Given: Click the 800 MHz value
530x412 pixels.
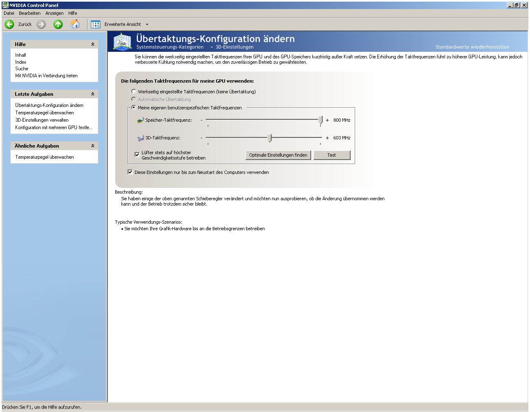Looking at the screenshot, I should (x=342, y=120).
